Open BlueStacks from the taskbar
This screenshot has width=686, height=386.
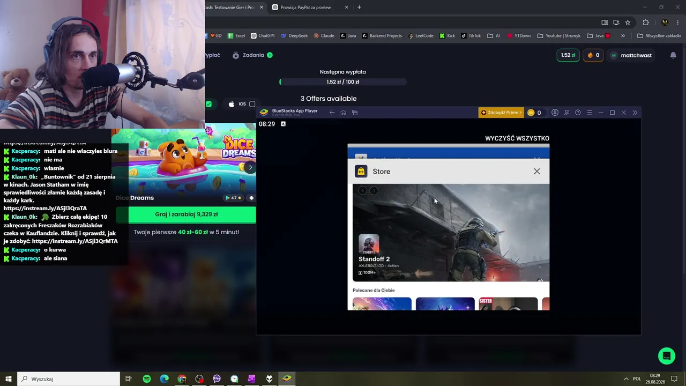coord(287,379)
